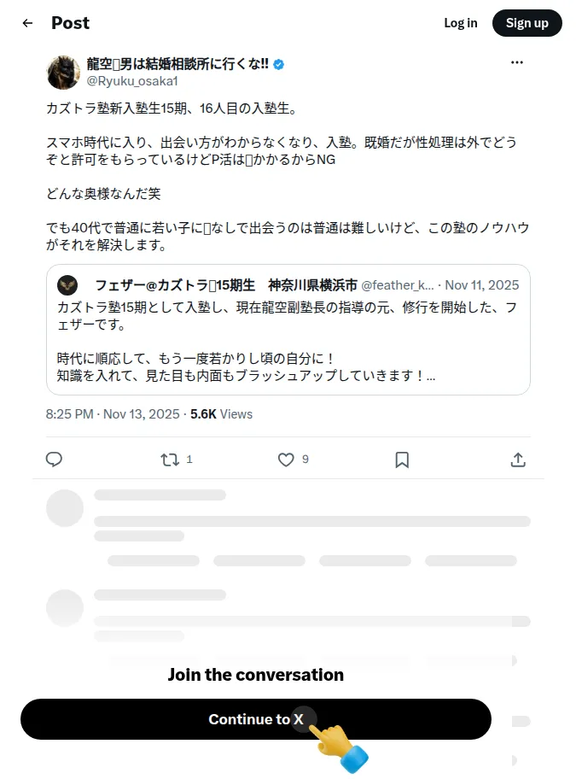Open the share upload icon
576x779 pixels.
pos(518,460)
